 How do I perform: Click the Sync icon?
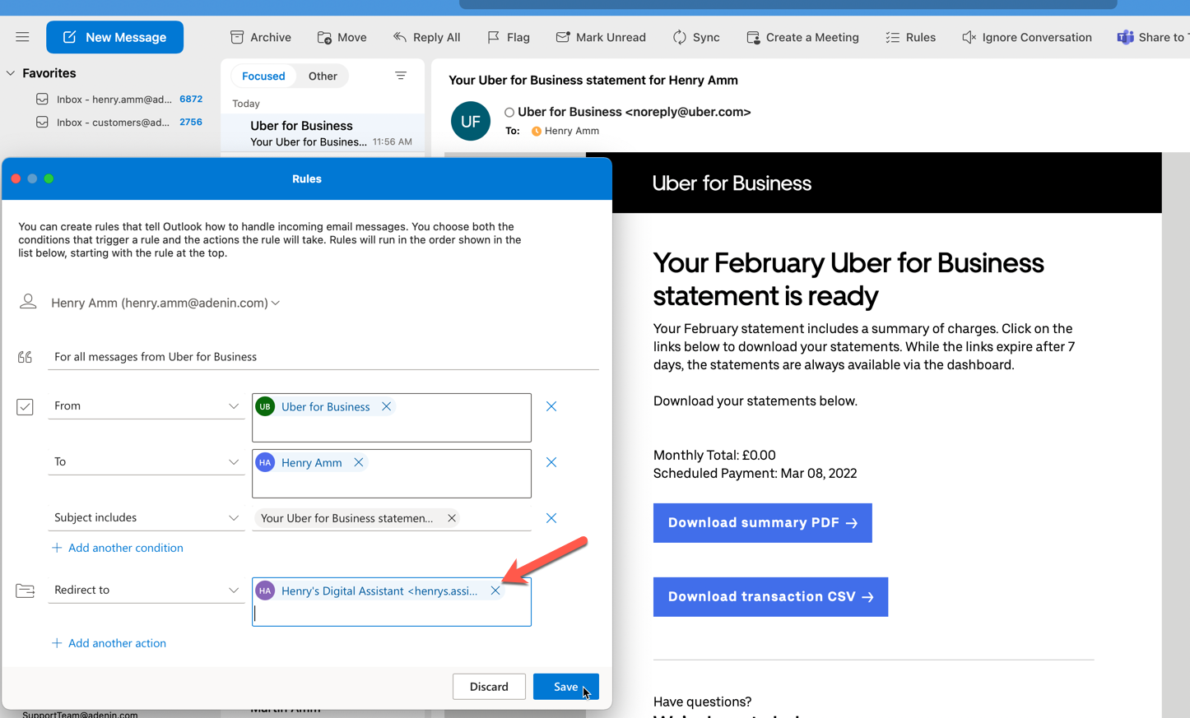[679, 37]
